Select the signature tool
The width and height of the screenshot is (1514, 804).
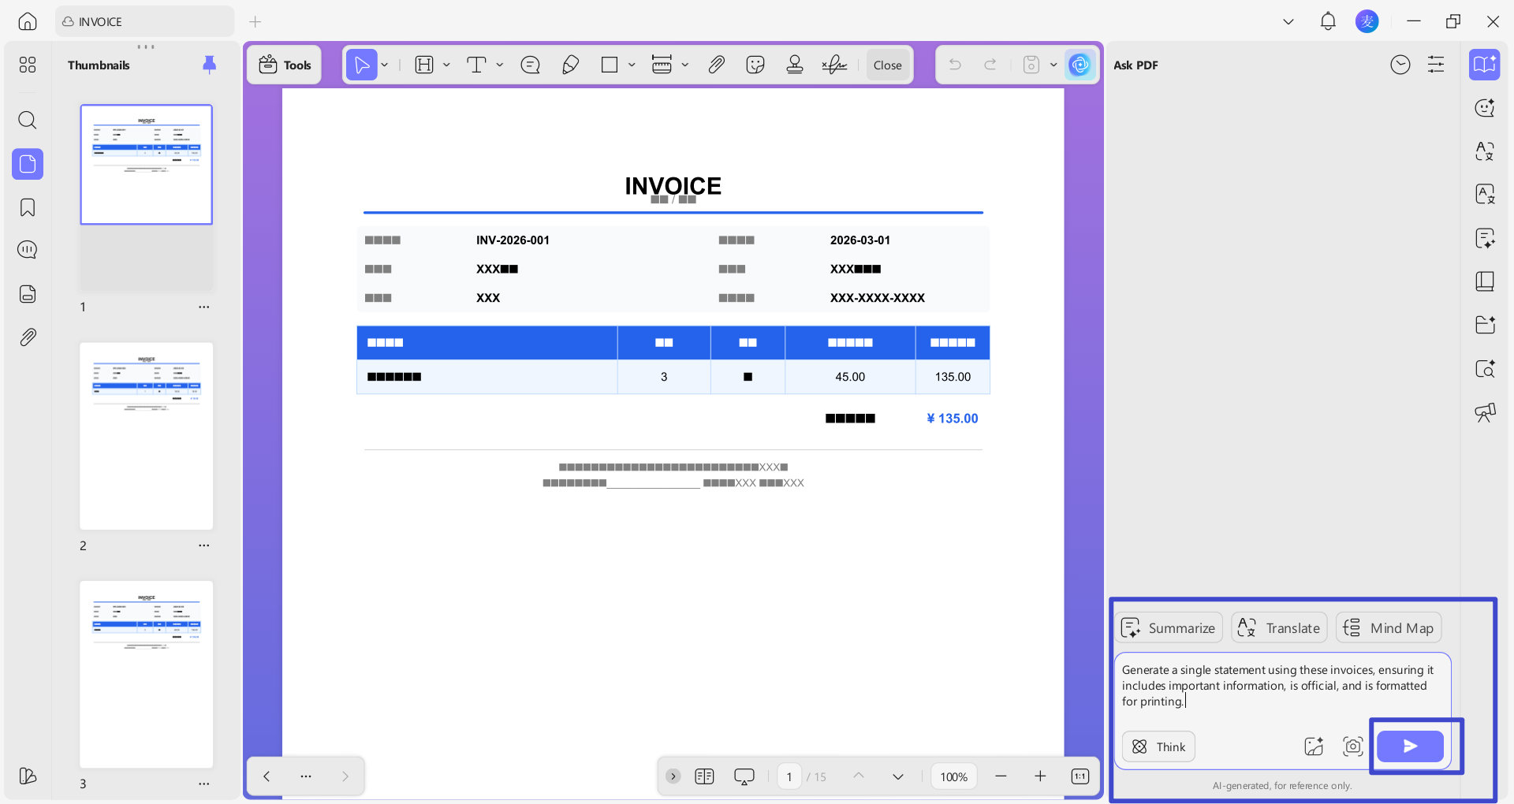click(x=834, y=65)
